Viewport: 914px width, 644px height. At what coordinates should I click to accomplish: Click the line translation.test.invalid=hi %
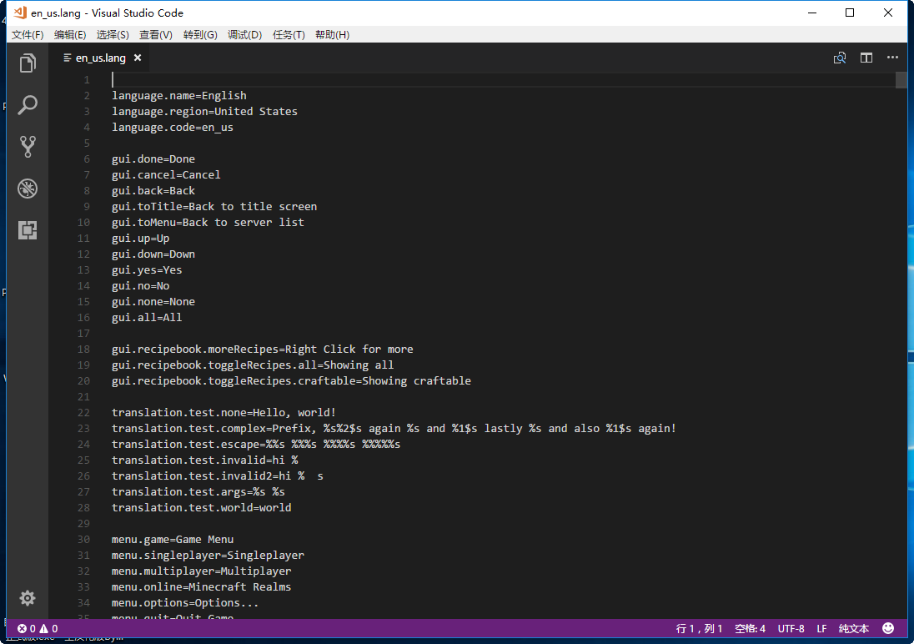[x=204, y=460]
